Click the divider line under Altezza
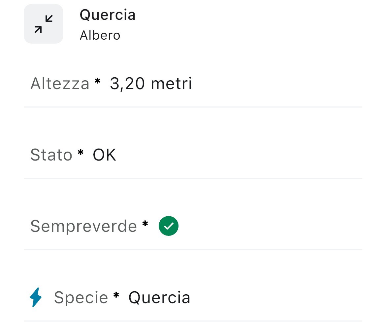The image size is (386, 325). pos(193,107)
